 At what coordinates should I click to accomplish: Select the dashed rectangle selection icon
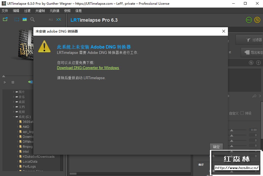(17, 19)
